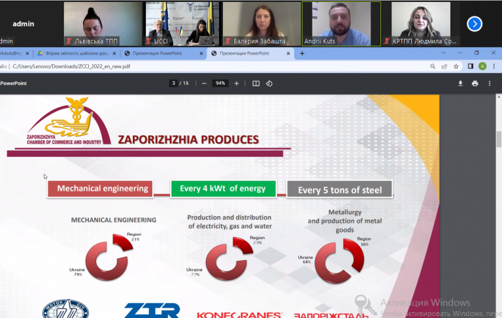The height and width of the screenshot is (318, 502).
Task: Open a new browser tab
Action: tap(302, 54)
